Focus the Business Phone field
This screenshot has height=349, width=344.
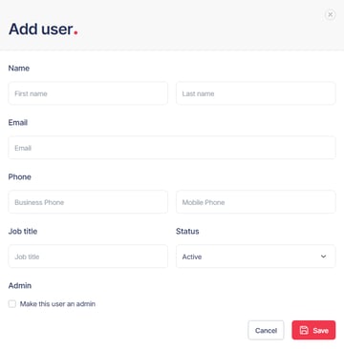[88, 202]
